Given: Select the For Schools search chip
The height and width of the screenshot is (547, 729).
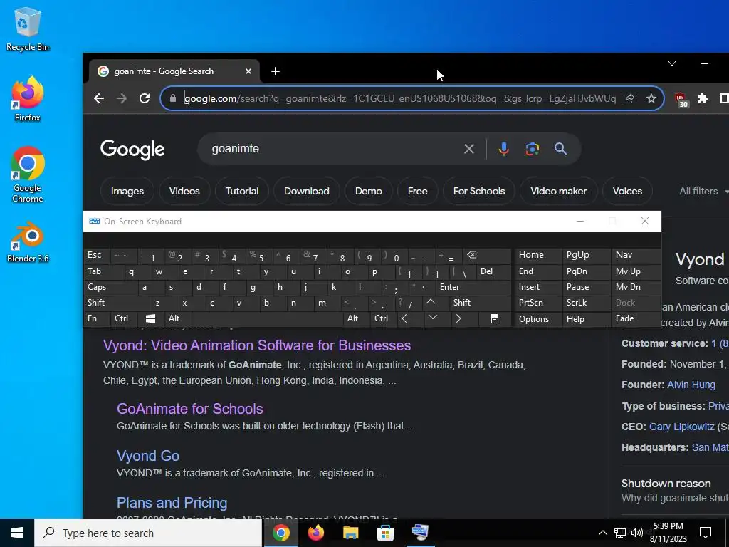Looking at the screenshot, I should [x=479, y=191].
